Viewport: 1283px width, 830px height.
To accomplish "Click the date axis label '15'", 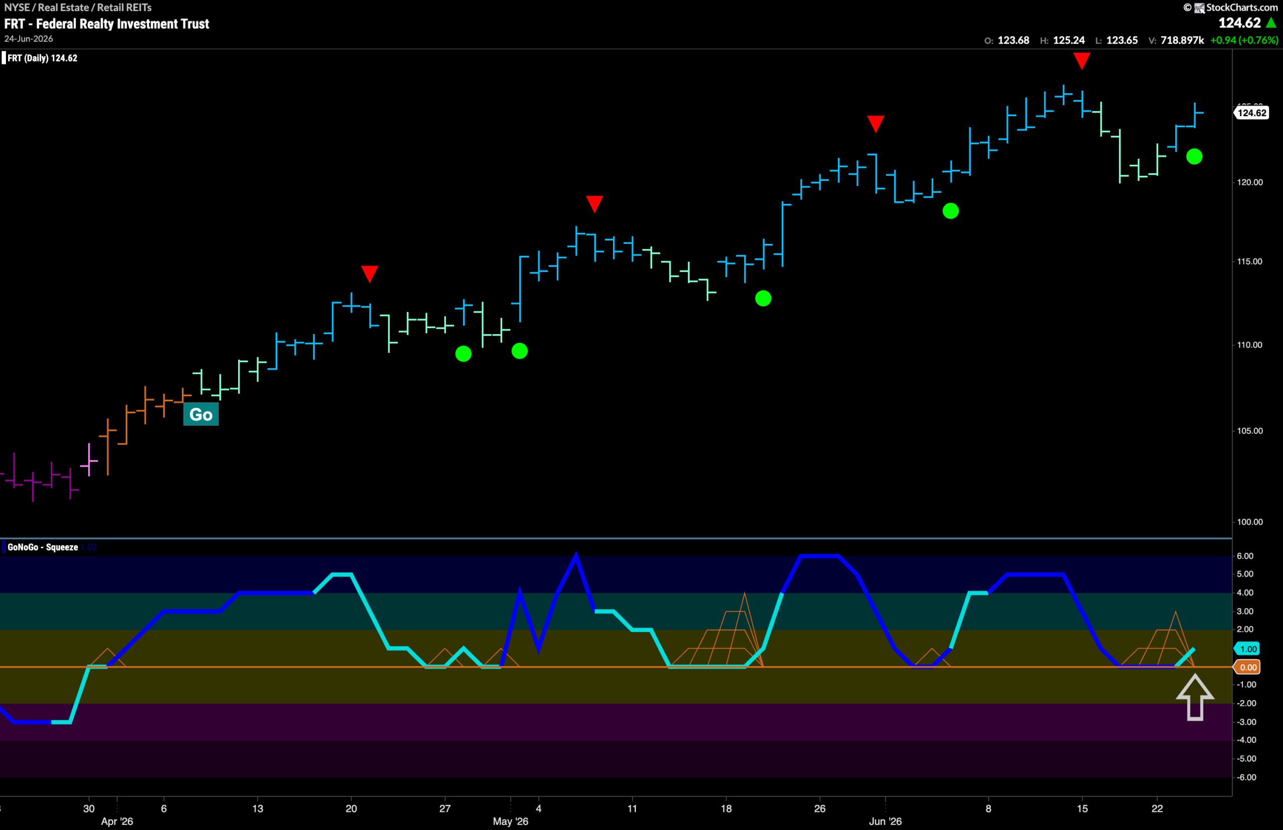I will [1082, 808].
